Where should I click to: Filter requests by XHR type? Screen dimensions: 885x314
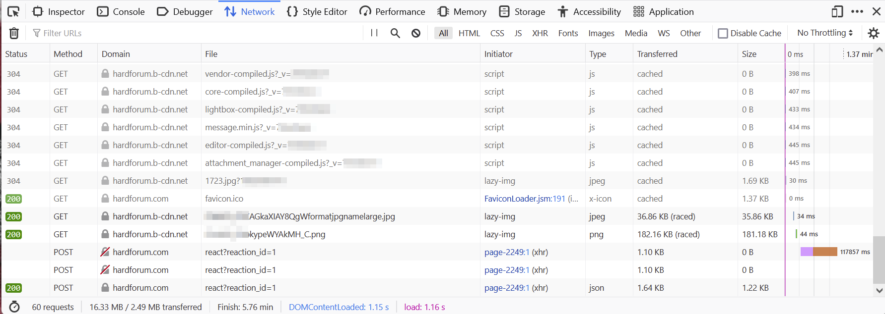[540, 33]
